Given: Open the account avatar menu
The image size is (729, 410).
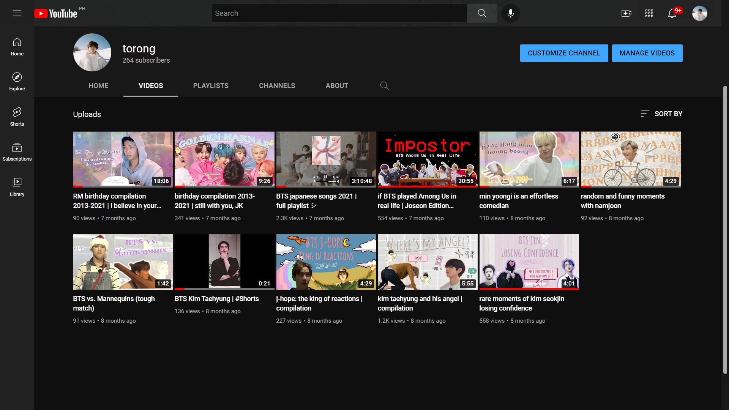Looking at the screenshot, I should (x=699, y=13).
